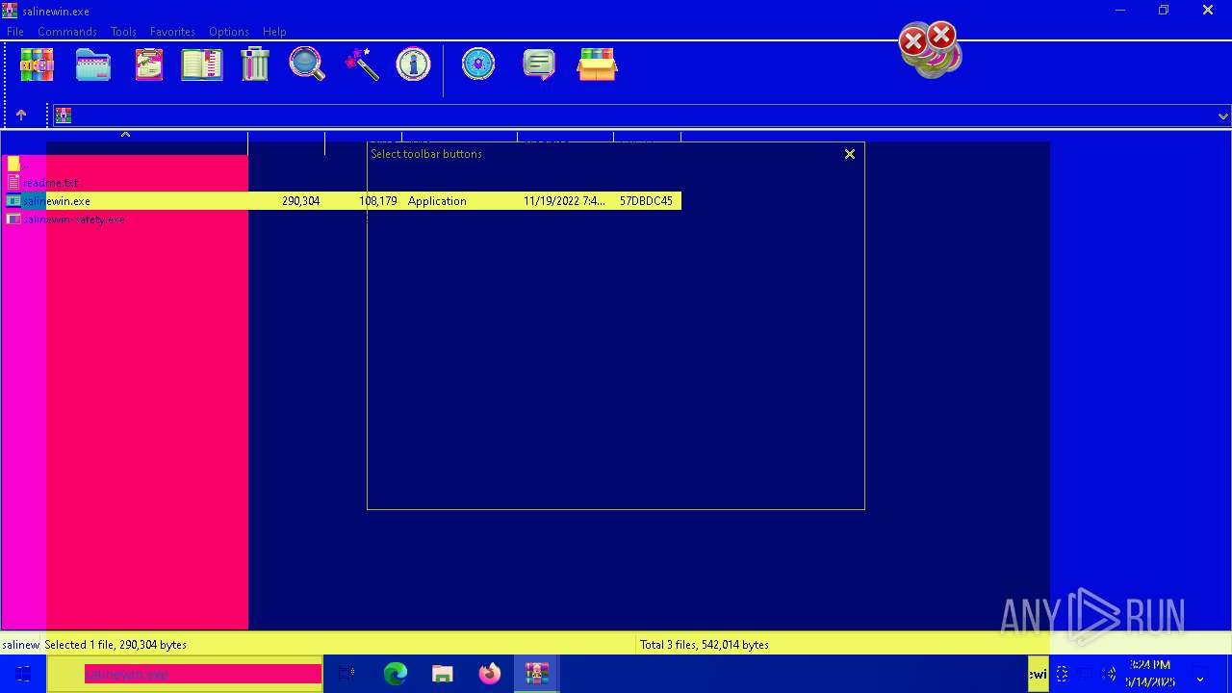The width and height of the screenshot is (1232, 693).
Task: Click the Comment speech bubble icon
Action: (539, 65)
